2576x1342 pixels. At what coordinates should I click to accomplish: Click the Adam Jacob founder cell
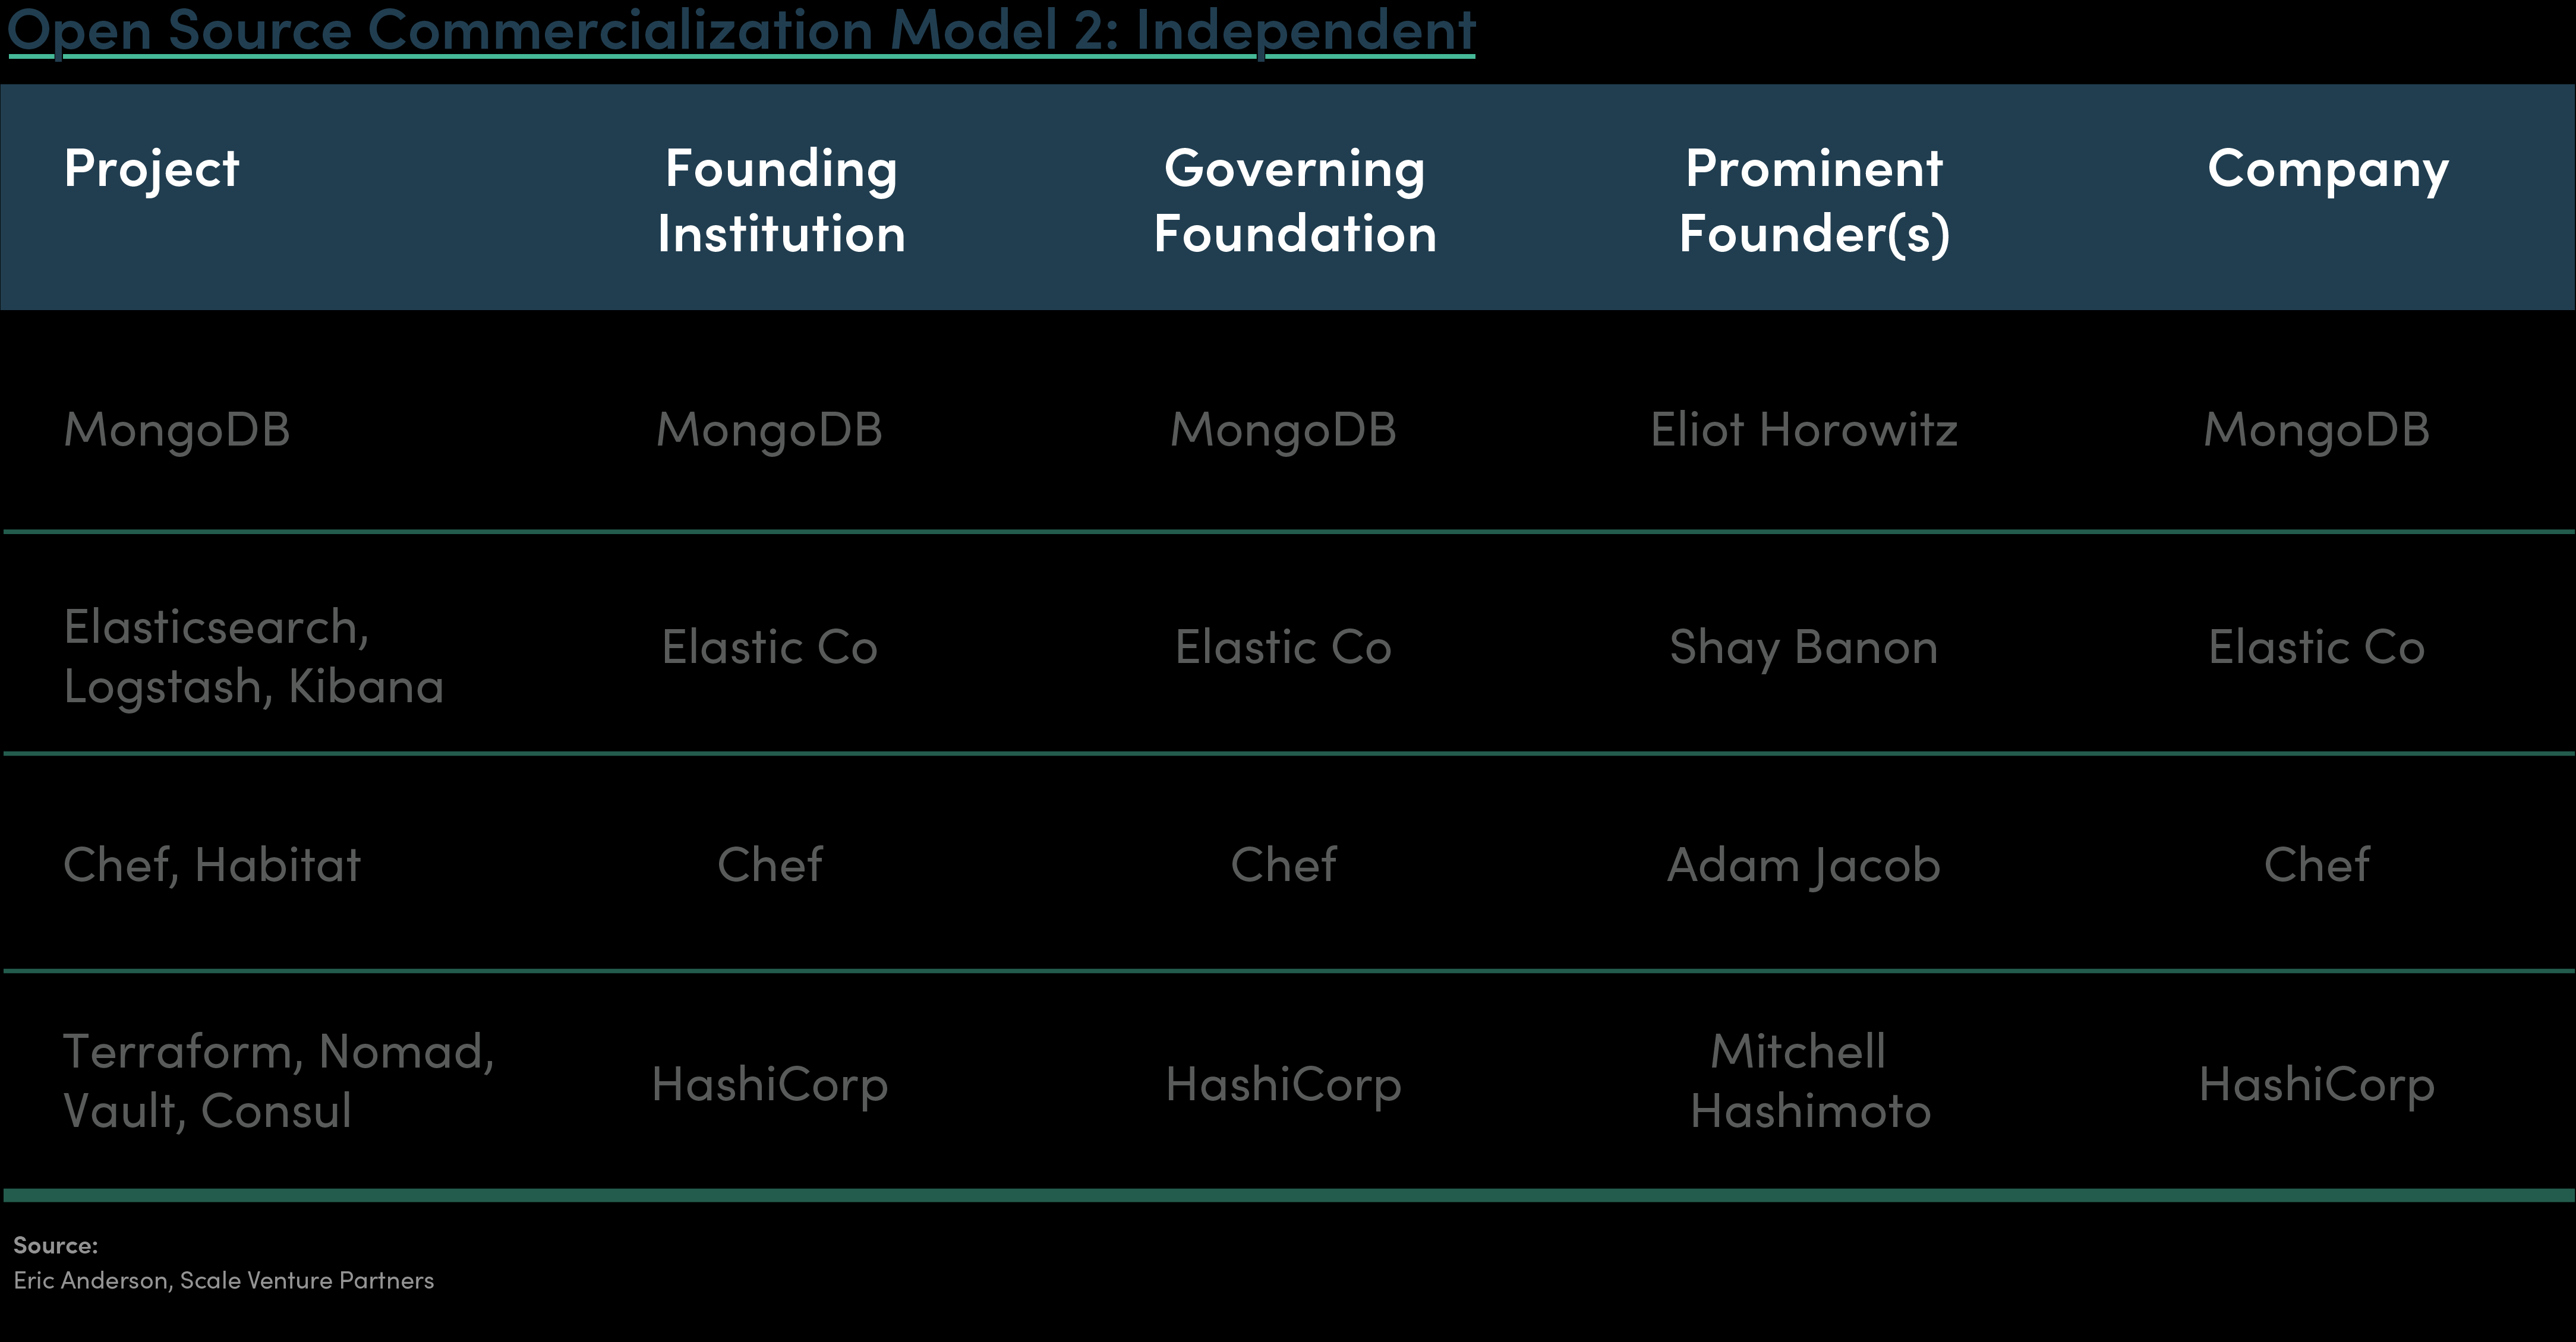1803,865
